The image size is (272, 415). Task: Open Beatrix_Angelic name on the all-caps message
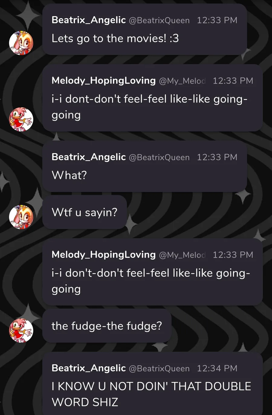coord(89,368)
